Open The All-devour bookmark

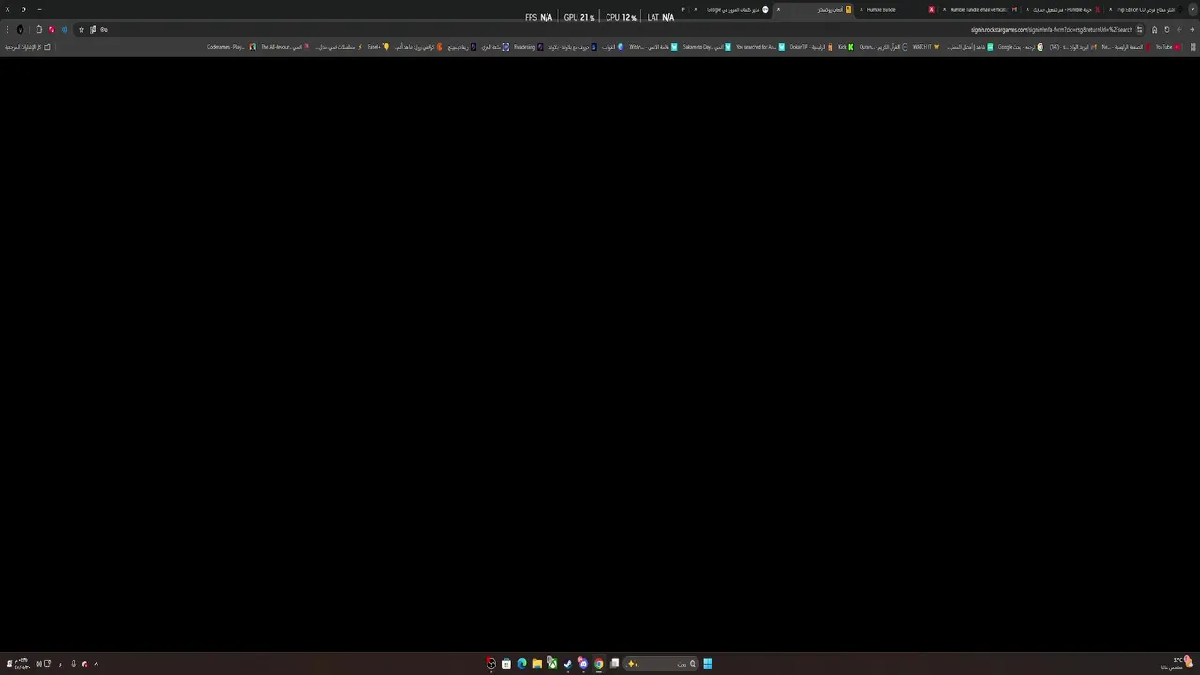(x=285, y=47)
